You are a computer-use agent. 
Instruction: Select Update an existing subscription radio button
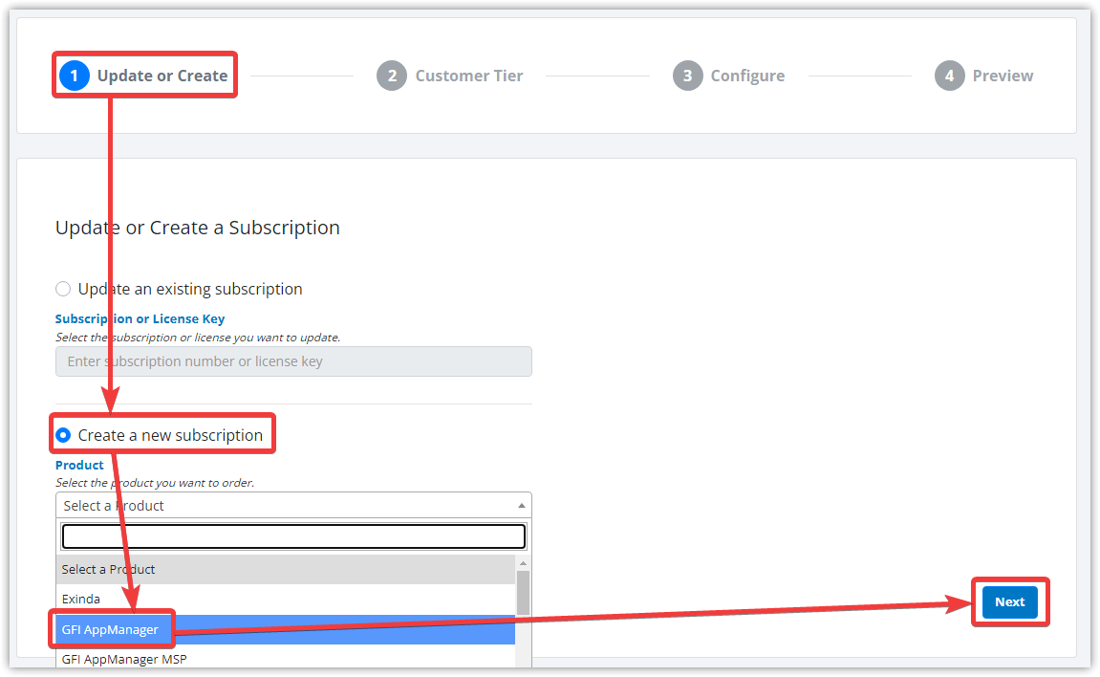[x=63, y=289]
